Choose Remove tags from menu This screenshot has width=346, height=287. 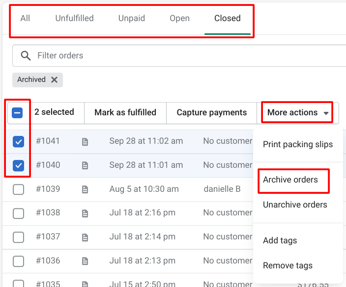pyautogui.click(x=288, y=265)
